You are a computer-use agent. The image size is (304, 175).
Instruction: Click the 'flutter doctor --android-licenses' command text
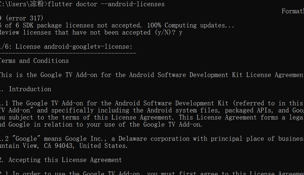click(x=106, y=4)
